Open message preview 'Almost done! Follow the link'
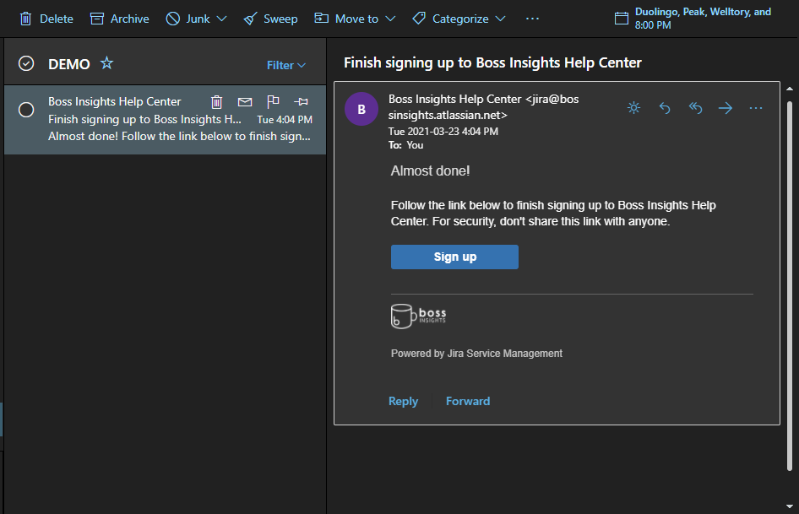The width and height of the screenshot is (799, 514). click(x=179, y=137)
